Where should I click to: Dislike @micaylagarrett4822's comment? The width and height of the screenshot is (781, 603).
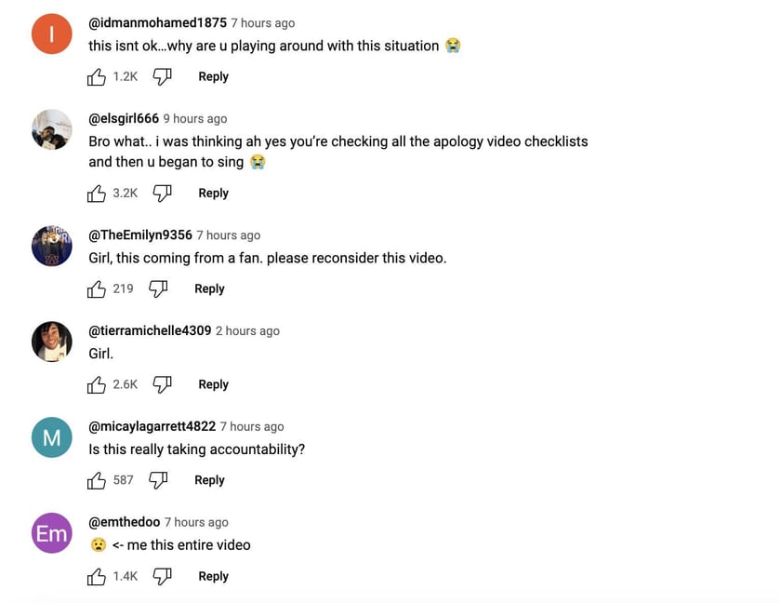pos(159,481)
